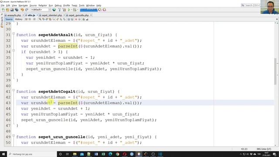Open Opera from the Windows taskbar
This screenshot has height=157, width=279.
pyautogui.click(x=125, y=154)
